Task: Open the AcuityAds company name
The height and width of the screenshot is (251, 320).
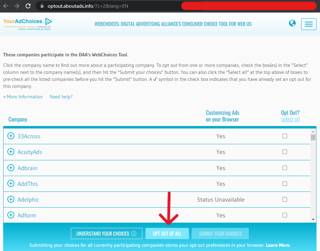Action: 30,152
